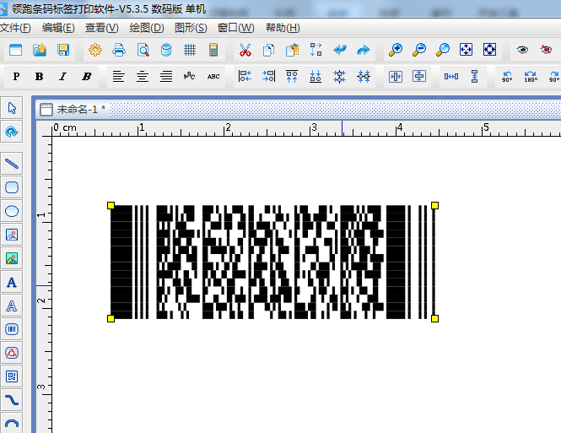The width and height of the screenshot is (561, 433).
Task: Rotate object 90 degrees
Action: click(507, 77)
